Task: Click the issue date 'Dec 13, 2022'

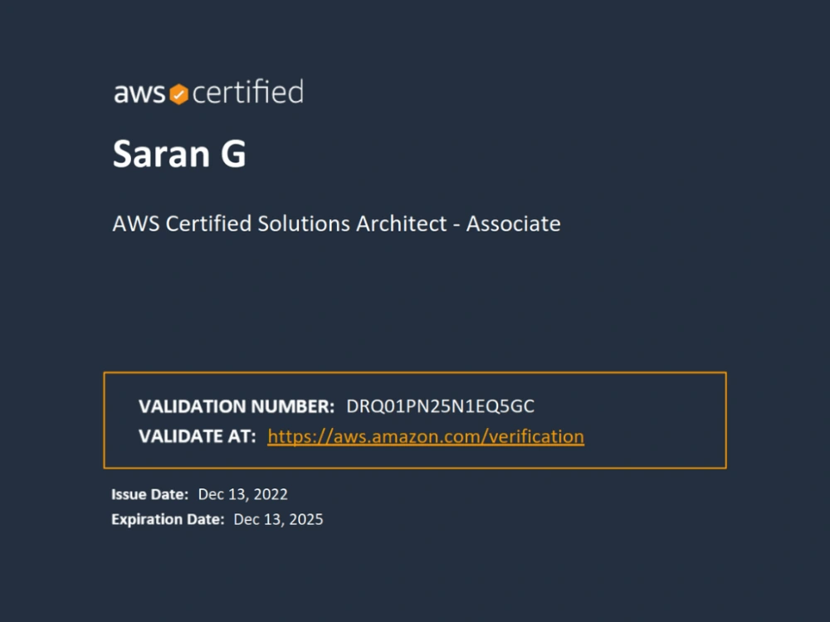Action: click(x=242, y=493)
